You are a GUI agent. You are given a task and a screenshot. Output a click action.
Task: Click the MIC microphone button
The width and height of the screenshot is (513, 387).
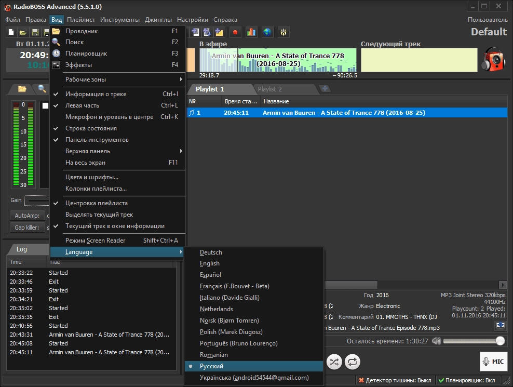494,362
